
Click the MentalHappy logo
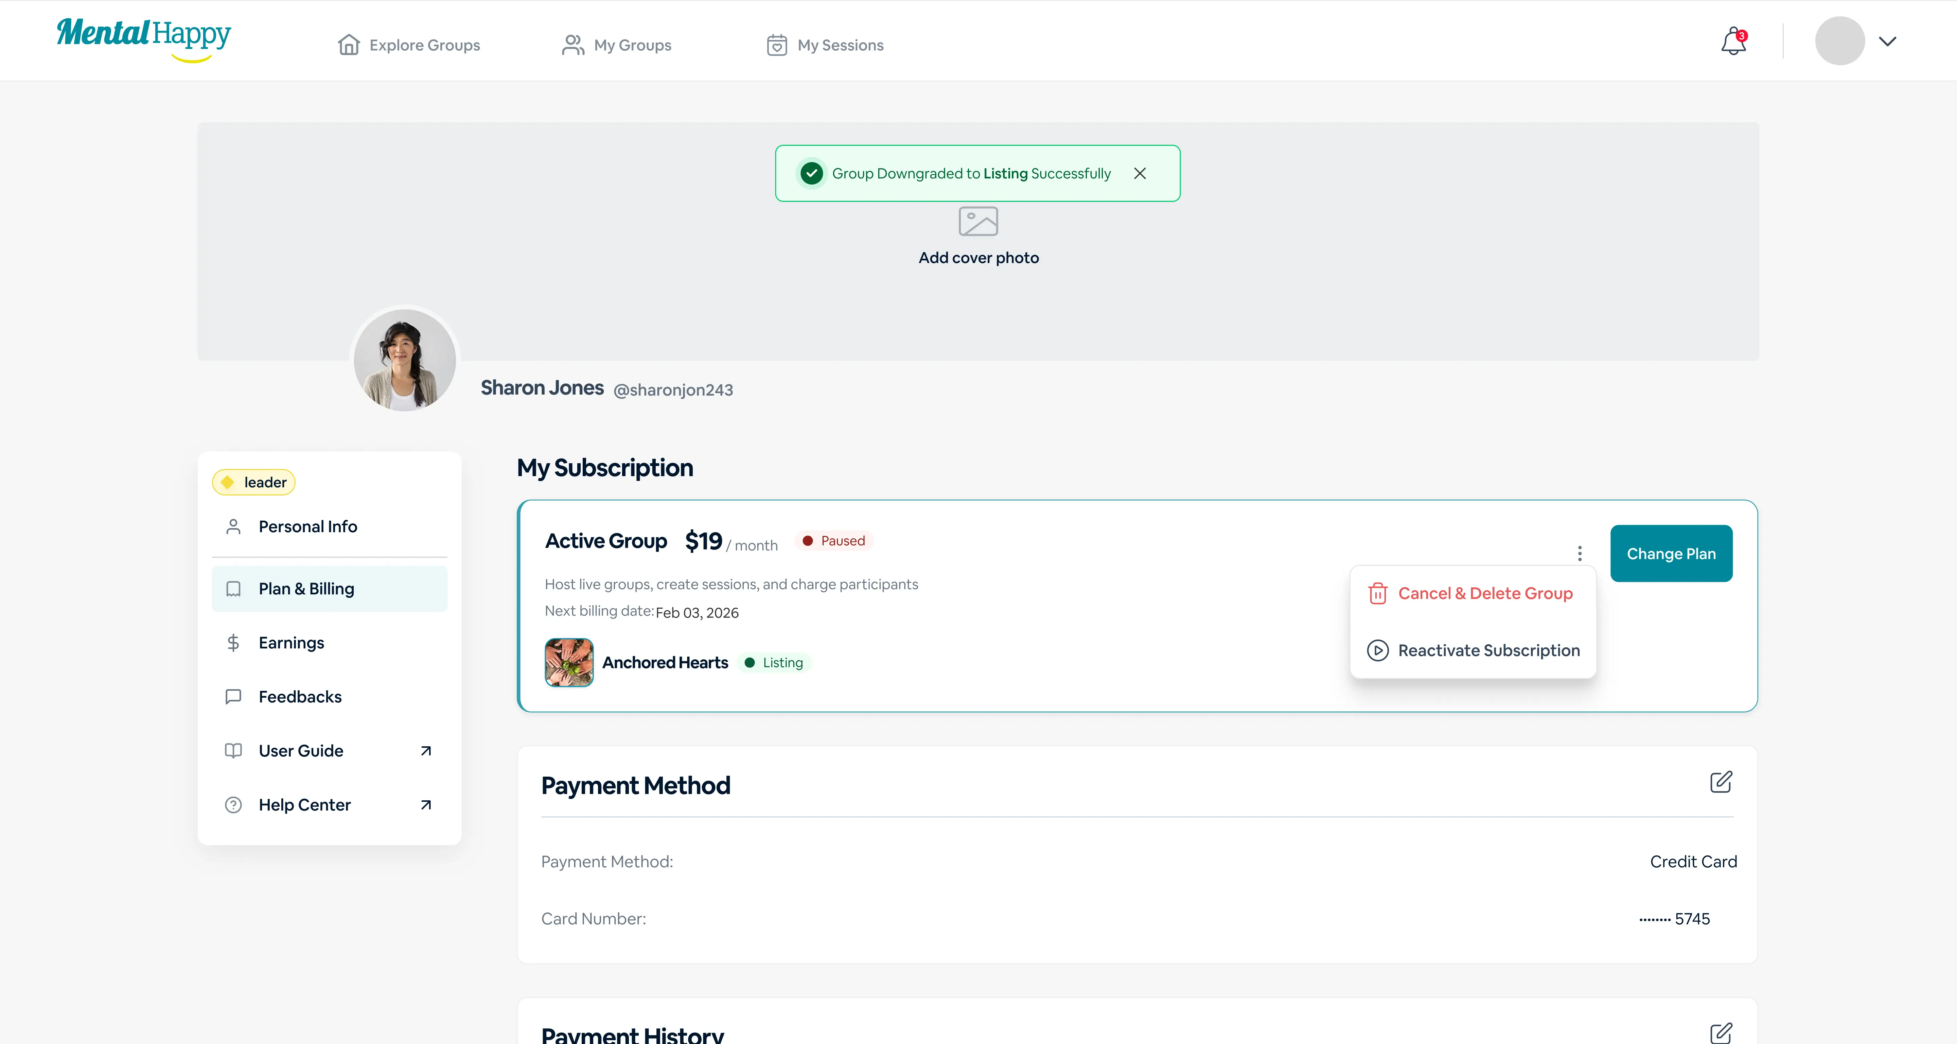click(144, 39)
